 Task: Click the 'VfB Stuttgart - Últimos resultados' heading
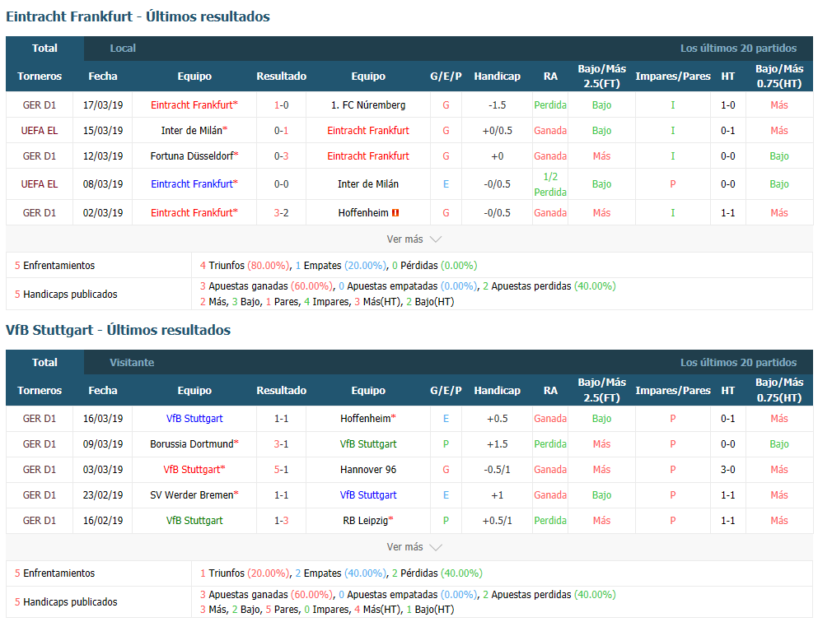(118, 330)
